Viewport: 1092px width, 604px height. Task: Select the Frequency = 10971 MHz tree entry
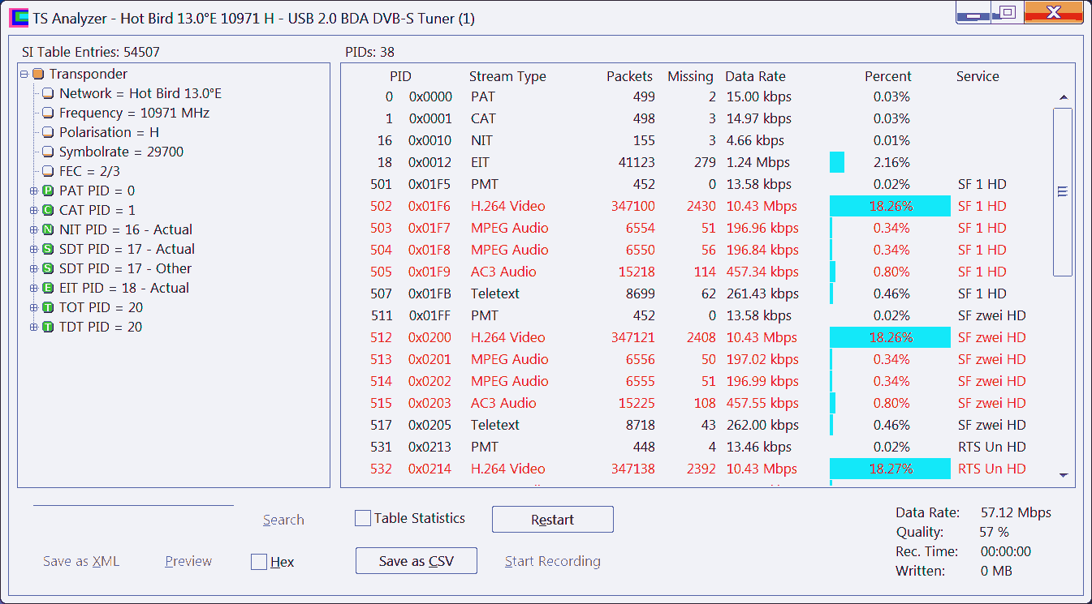click(134, 114)
